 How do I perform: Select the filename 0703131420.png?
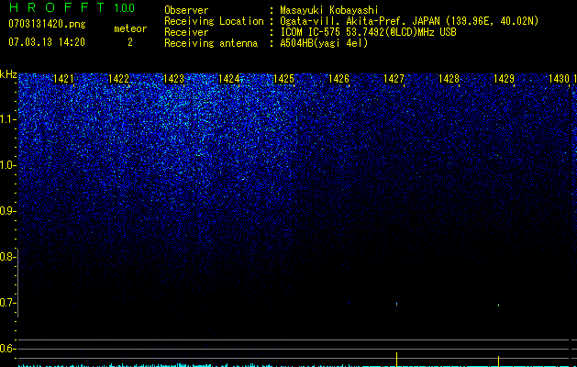coord(47,24)
